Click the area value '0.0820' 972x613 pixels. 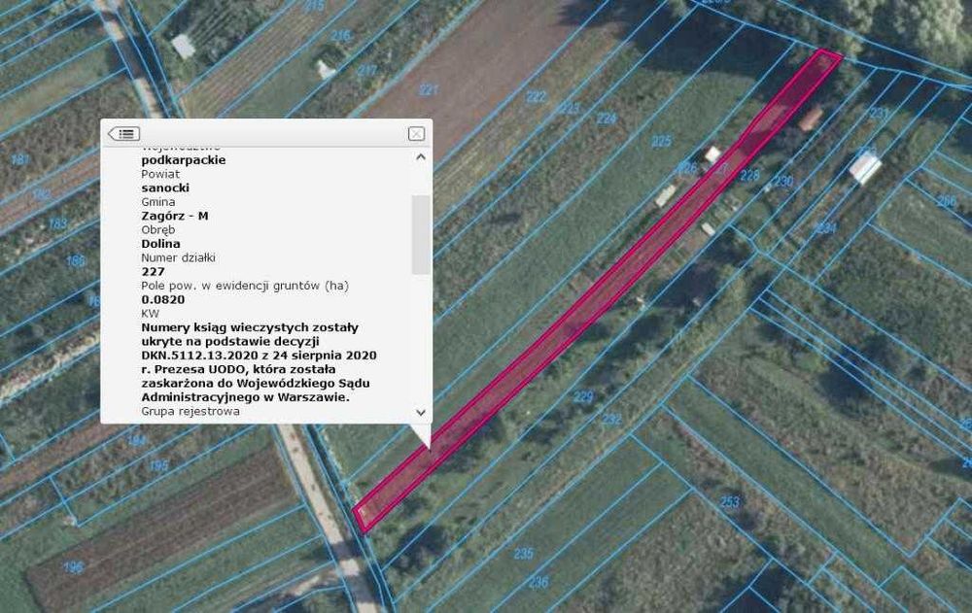(x=163, y=299)
